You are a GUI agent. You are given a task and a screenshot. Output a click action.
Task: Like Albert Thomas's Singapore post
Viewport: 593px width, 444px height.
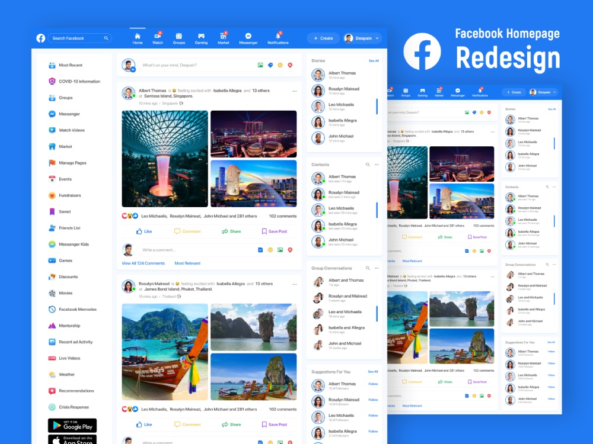point(144,231)
